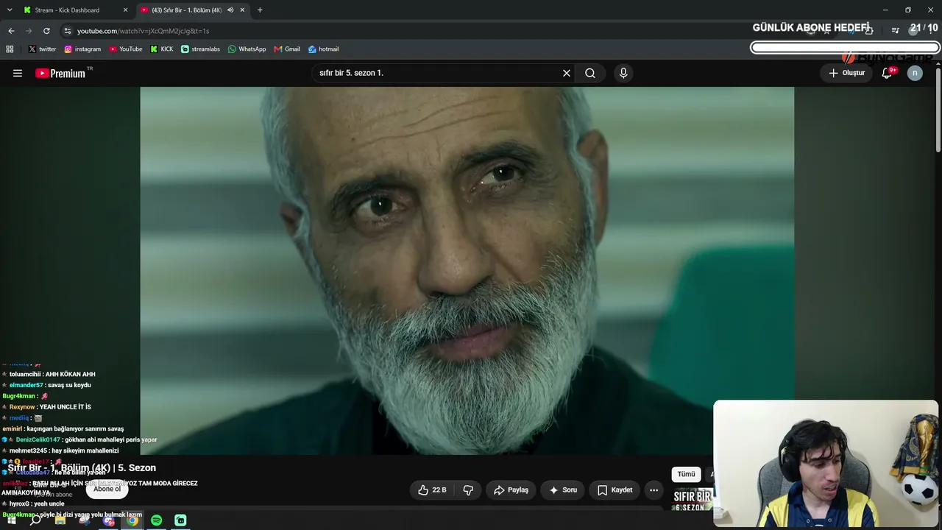Clear the search box text
This screenshot has height=530, width=942.
click(x=567, y=73)
